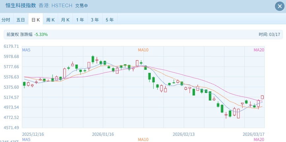The width and height of the screenshot is (286, 142).
Task: Show the 月K chart
Action: click(x=65, y=20)
